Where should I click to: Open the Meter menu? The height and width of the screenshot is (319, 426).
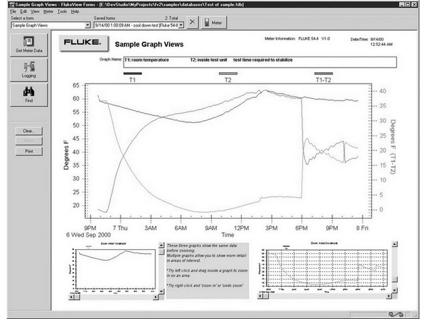[x=48, y=12]
